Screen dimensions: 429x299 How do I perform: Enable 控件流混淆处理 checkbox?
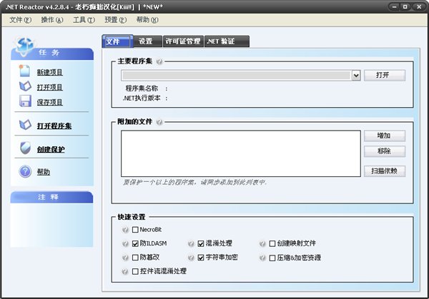point(135,271)
